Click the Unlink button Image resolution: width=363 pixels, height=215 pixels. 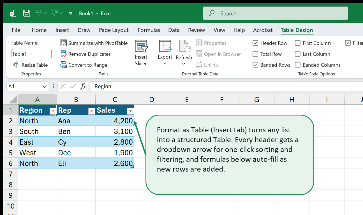[x=207, y=65]
